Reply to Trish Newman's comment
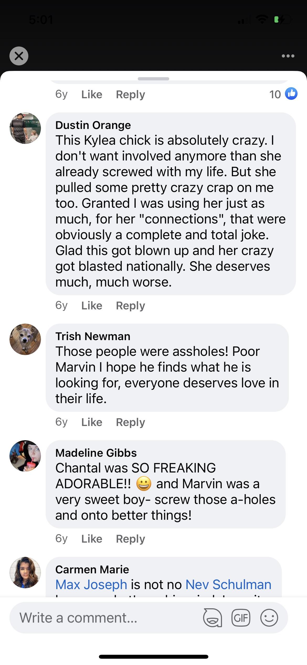 click(x=130, y=422)
